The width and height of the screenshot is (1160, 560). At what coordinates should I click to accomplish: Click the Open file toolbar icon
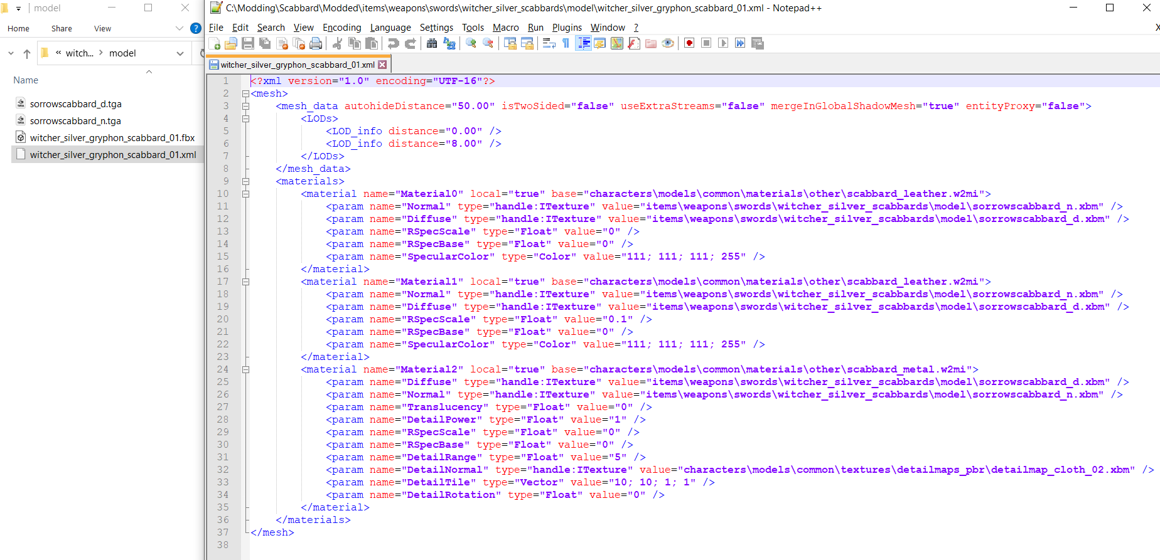pyautogui.click(x=231, y=43)
